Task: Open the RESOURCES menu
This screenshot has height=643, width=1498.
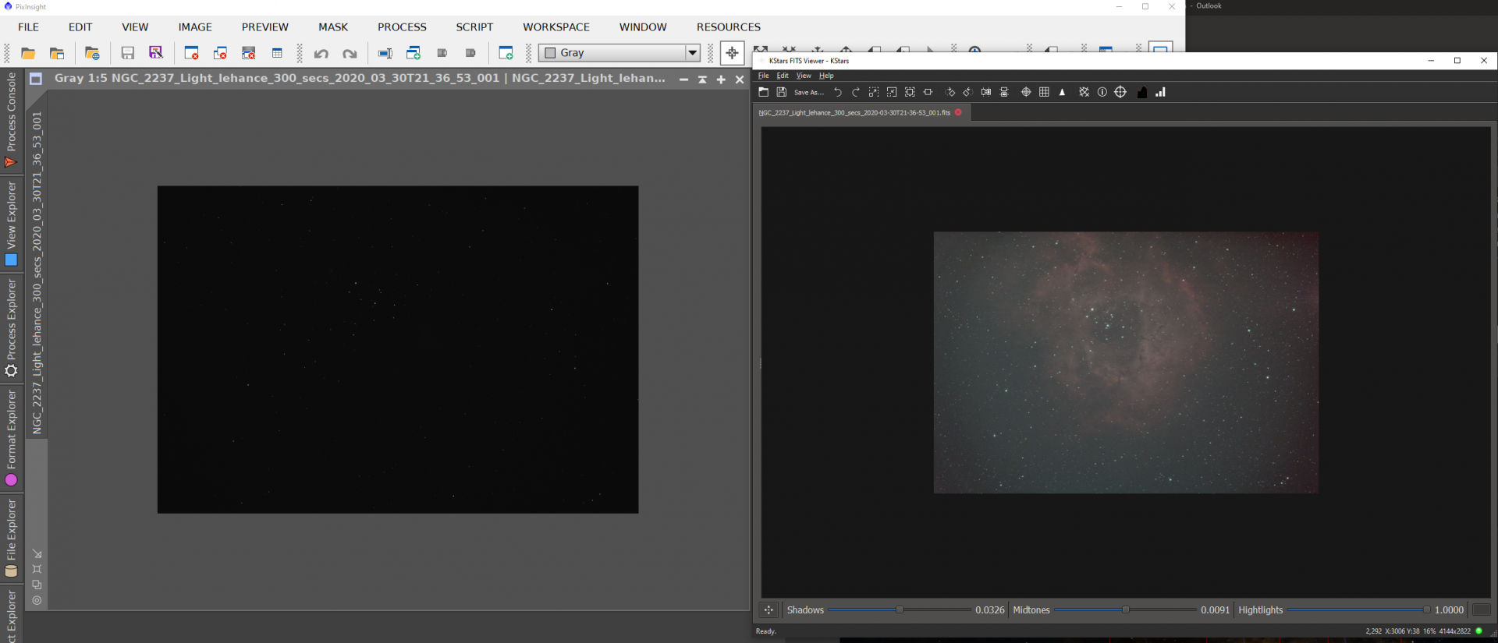Action: [x=728, y=26]
